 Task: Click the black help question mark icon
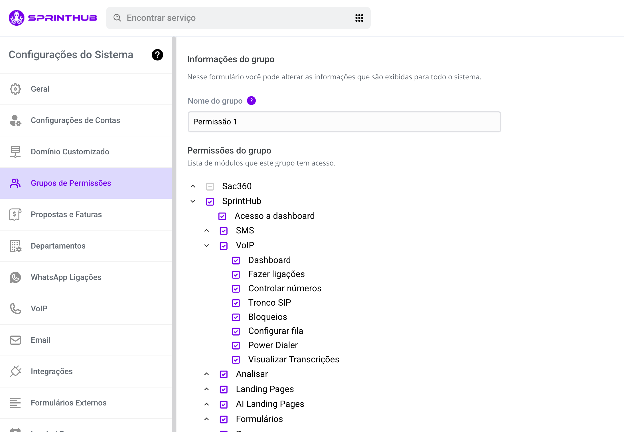click(157, 55)
